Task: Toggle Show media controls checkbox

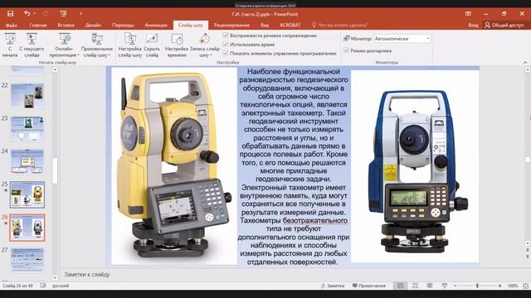Action: click(x=226, y=53)
